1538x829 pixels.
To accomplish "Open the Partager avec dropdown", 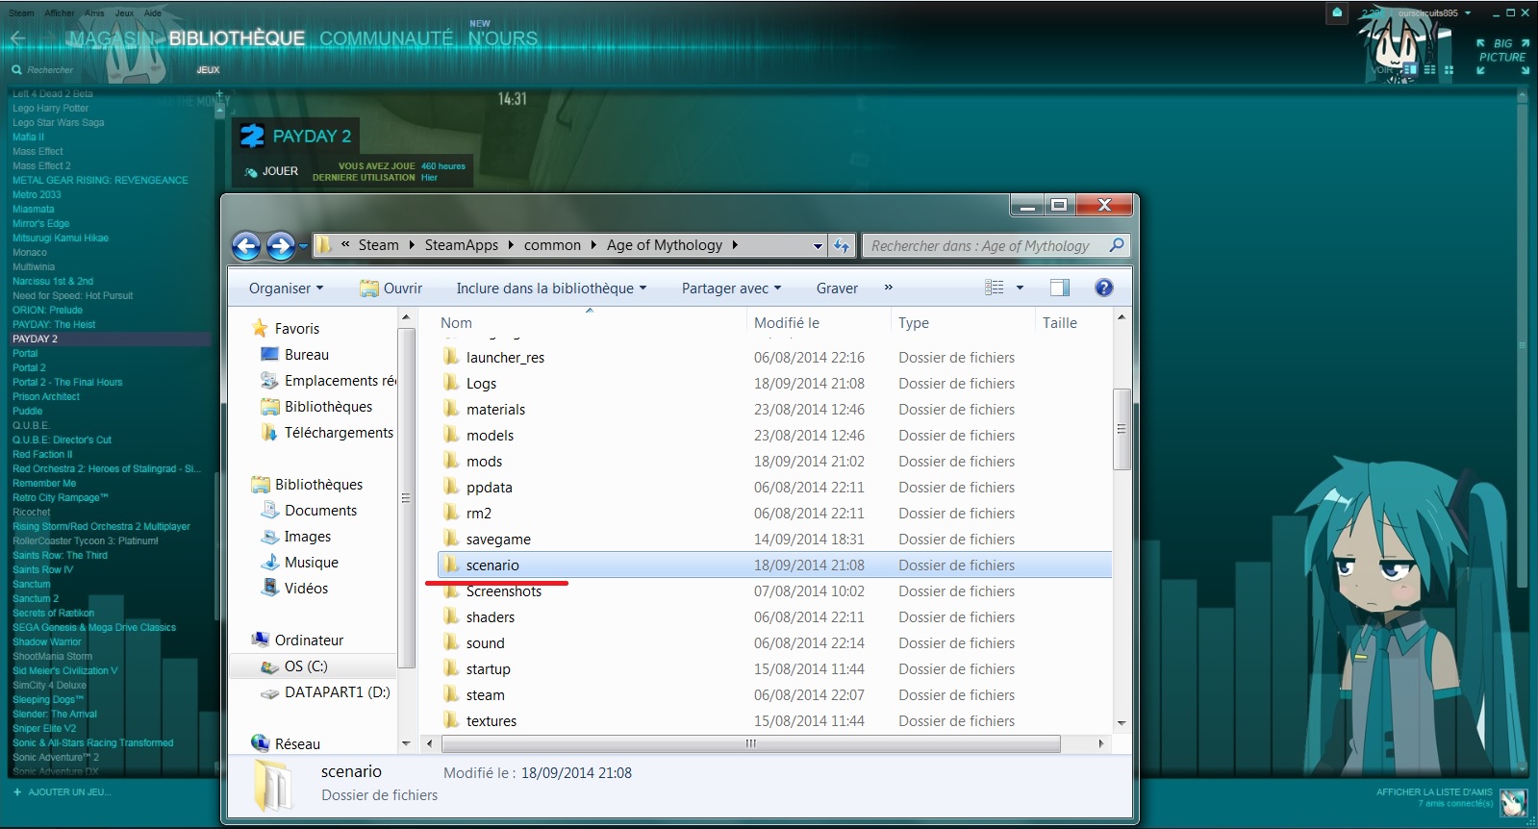I will point(731,288).
